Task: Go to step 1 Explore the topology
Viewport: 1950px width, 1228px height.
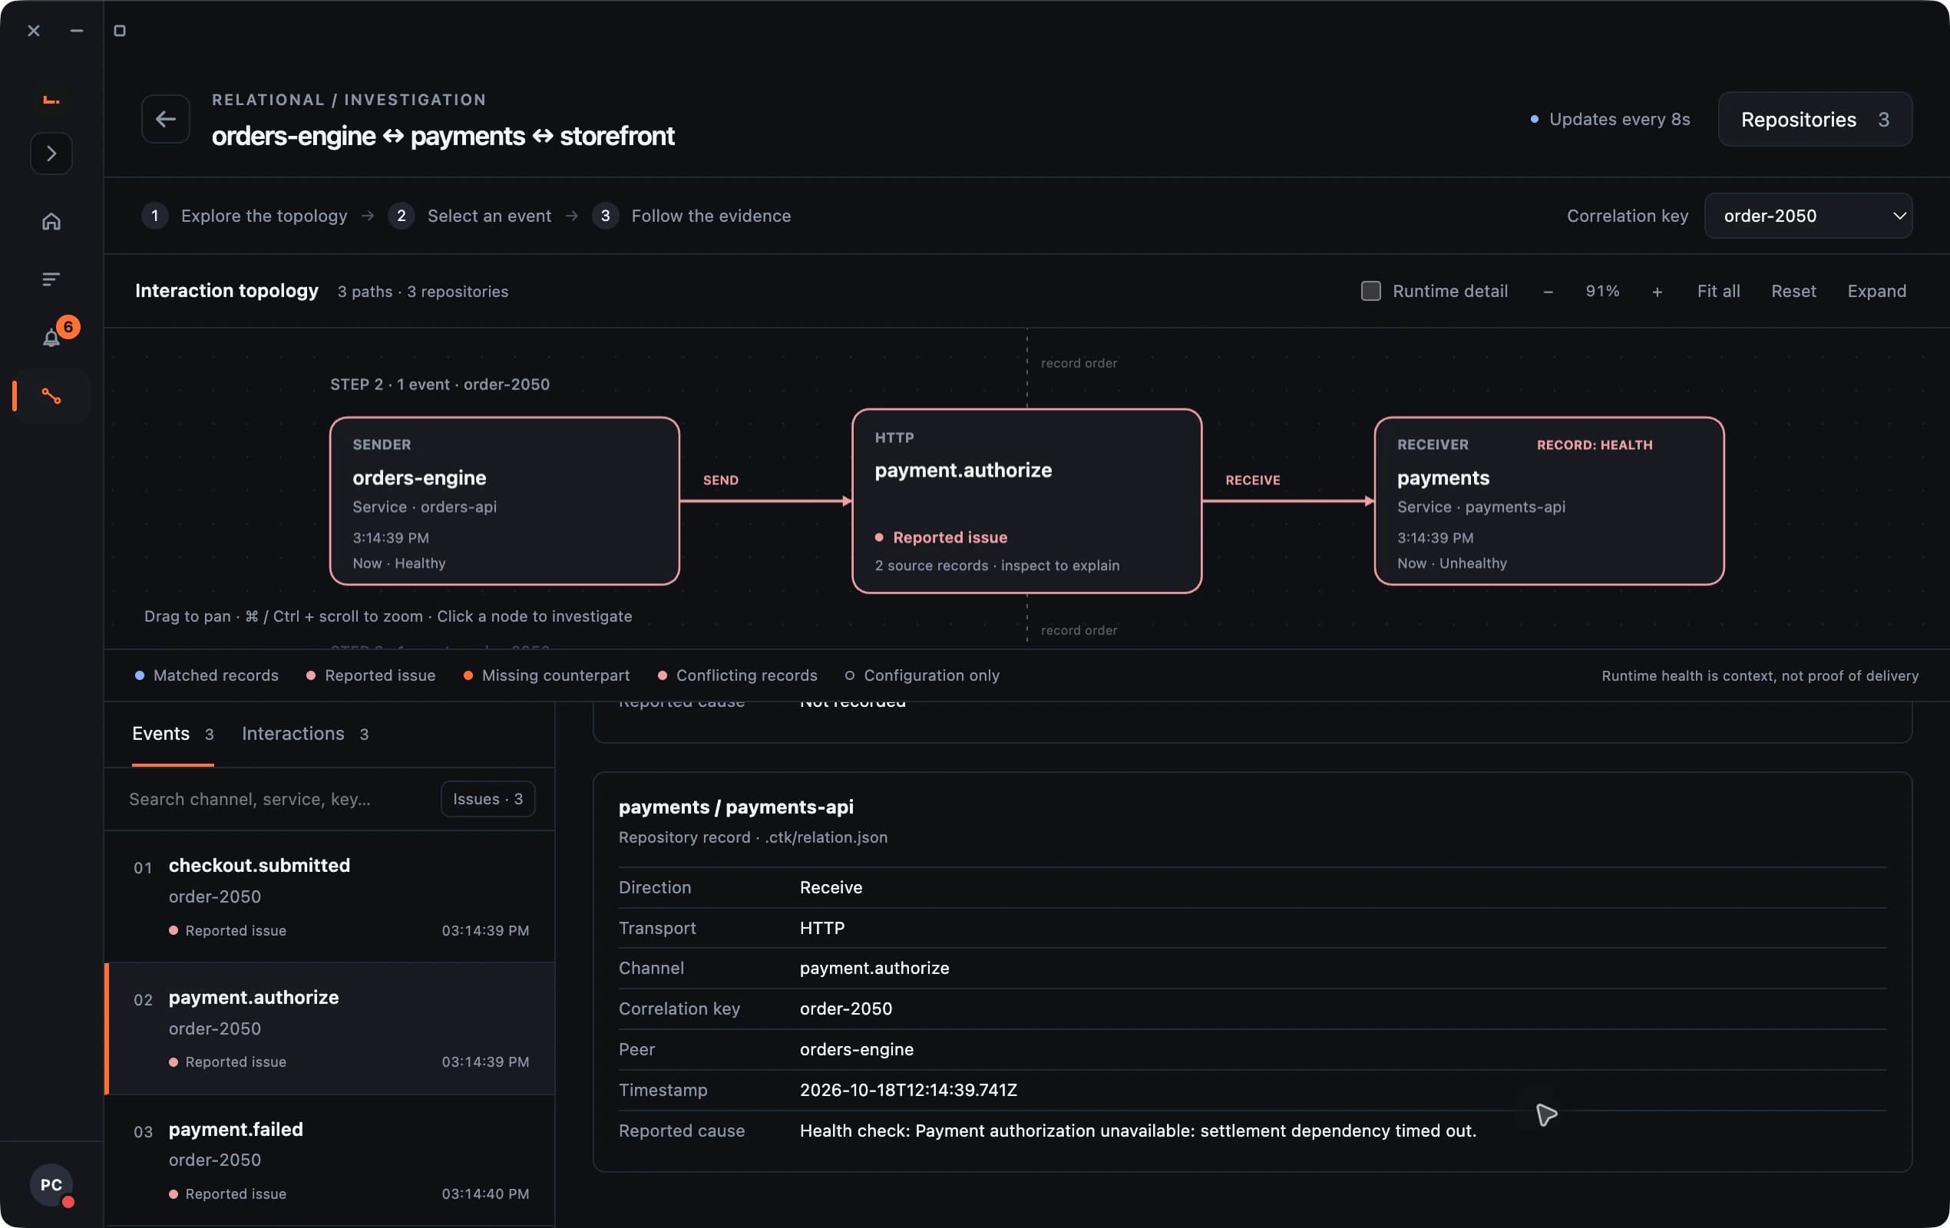Action: point(245,216)
